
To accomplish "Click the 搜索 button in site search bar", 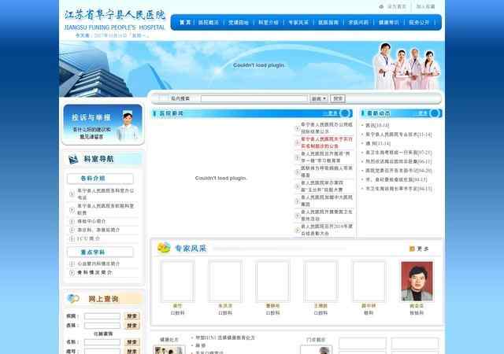I will coord(338,98).
